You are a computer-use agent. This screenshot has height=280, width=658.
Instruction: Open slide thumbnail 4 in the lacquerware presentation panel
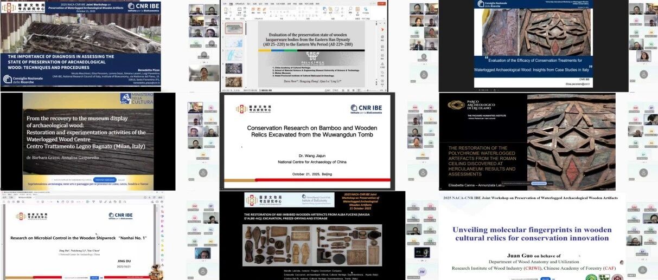pyautogui.click(x=234, y=69)
